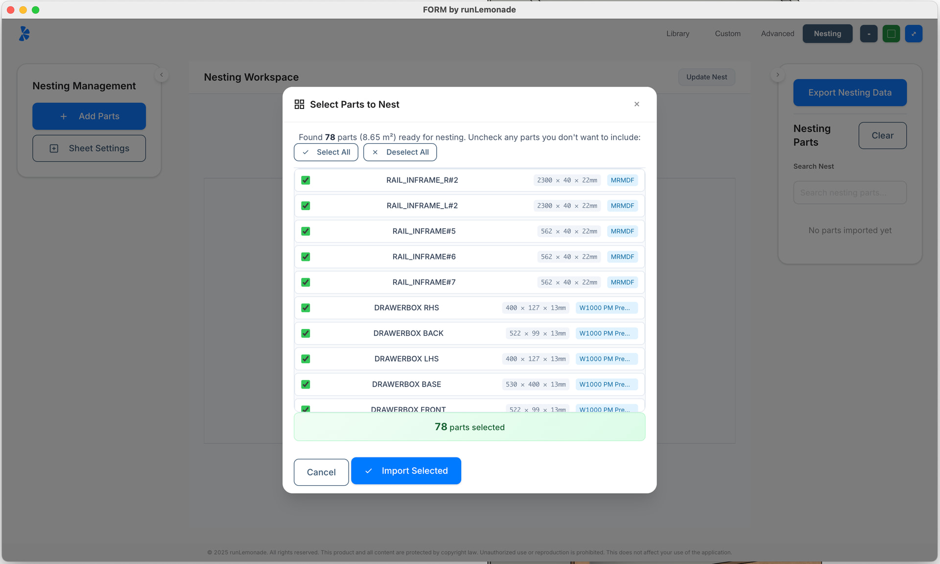Click the plus-box icon in Sheet Settings
Image resolution: width=940 pixels, height=564 pixels.
(x=54, y=149)
